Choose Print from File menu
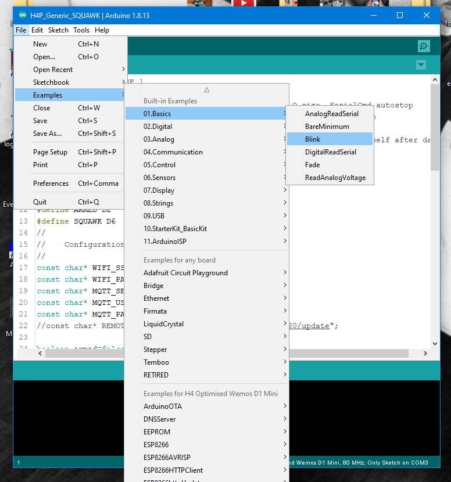Screen dimensions: 451x482 click(x=70, y=165)
